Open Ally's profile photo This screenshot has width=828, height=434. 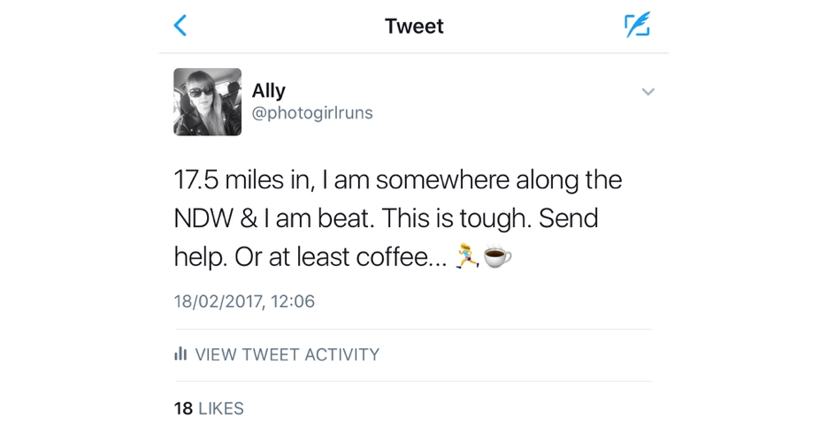pos(207,102)
